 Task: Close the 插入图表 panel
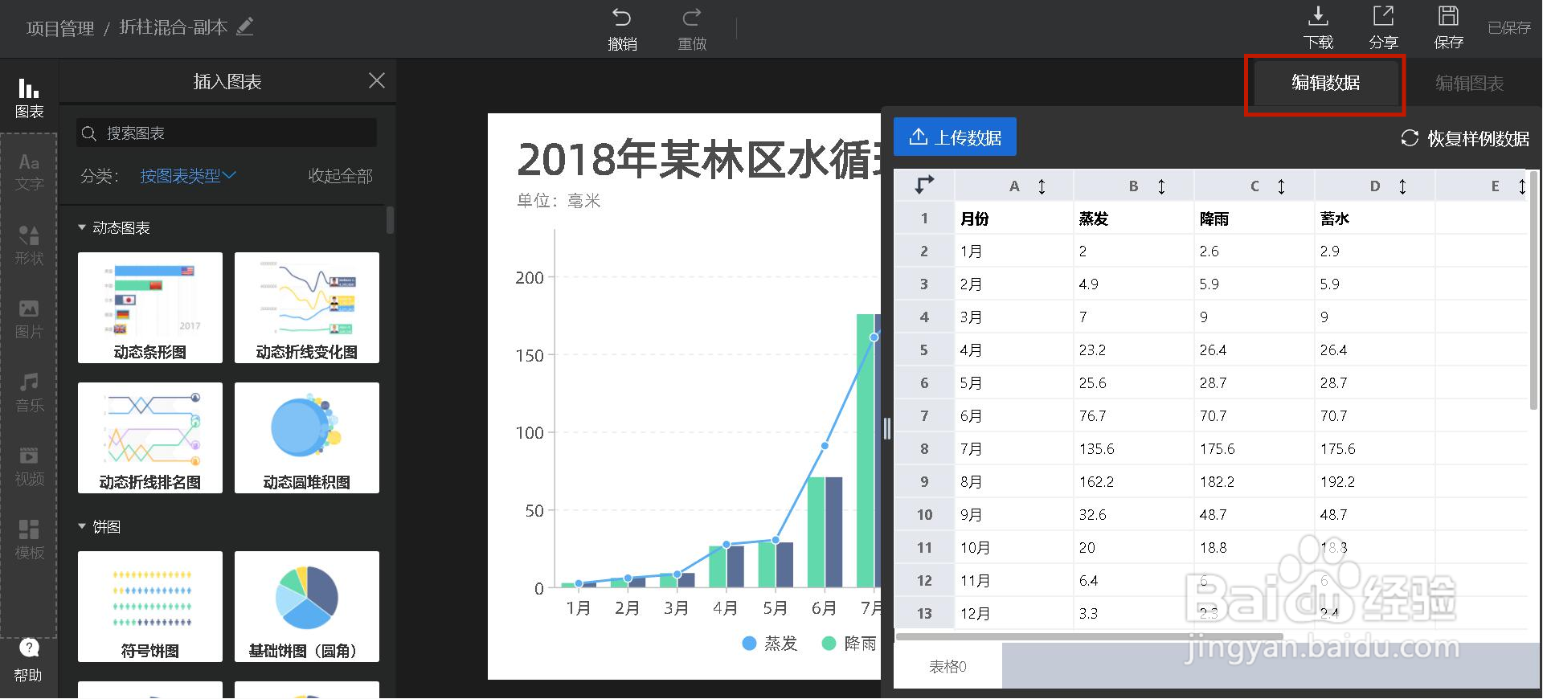click(x=376, y=80)
